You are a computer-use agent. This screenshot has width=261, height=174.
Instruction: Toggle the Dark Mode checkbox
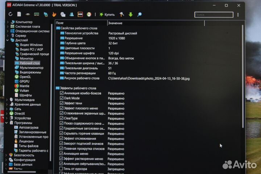[61, 98]
